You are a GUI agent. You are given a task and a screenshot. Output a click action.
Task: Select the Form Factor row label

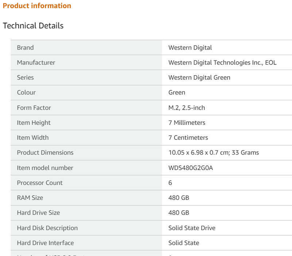pyautogui.click(x=34, y=108)
